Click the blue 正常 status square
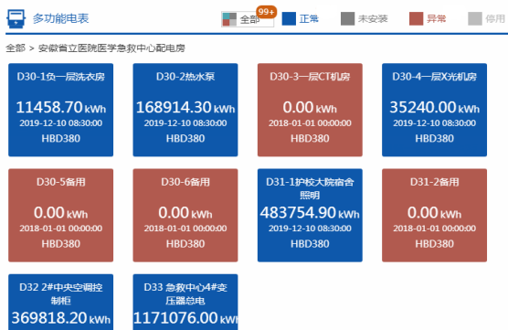 click(289, 19)
